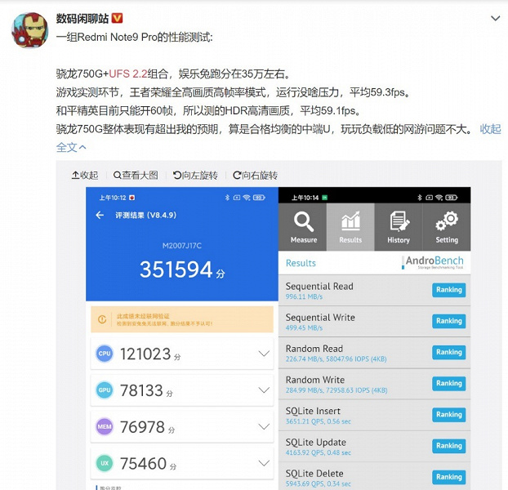Click the Wi-Fi icon in AnTuTu status bar
508x490 pixels.
click(247, 198)
